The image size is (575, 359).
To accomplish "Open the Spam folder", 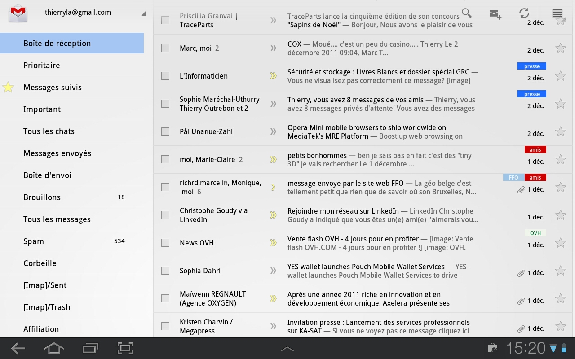I will tap(72, 241).
